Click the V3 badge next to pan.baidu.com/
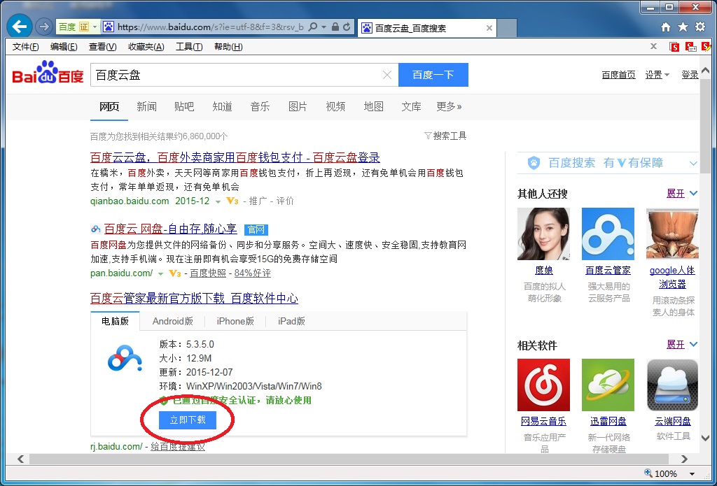The image size is (717, 486). [174, 273]
